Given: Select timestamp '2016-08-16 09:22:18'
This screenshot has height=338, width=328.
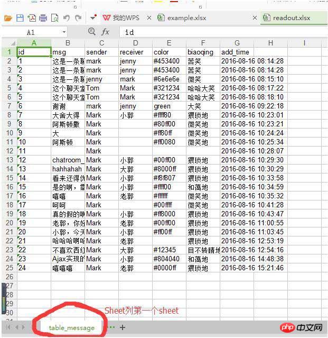Looking at the screenshot, I should 252,106.
